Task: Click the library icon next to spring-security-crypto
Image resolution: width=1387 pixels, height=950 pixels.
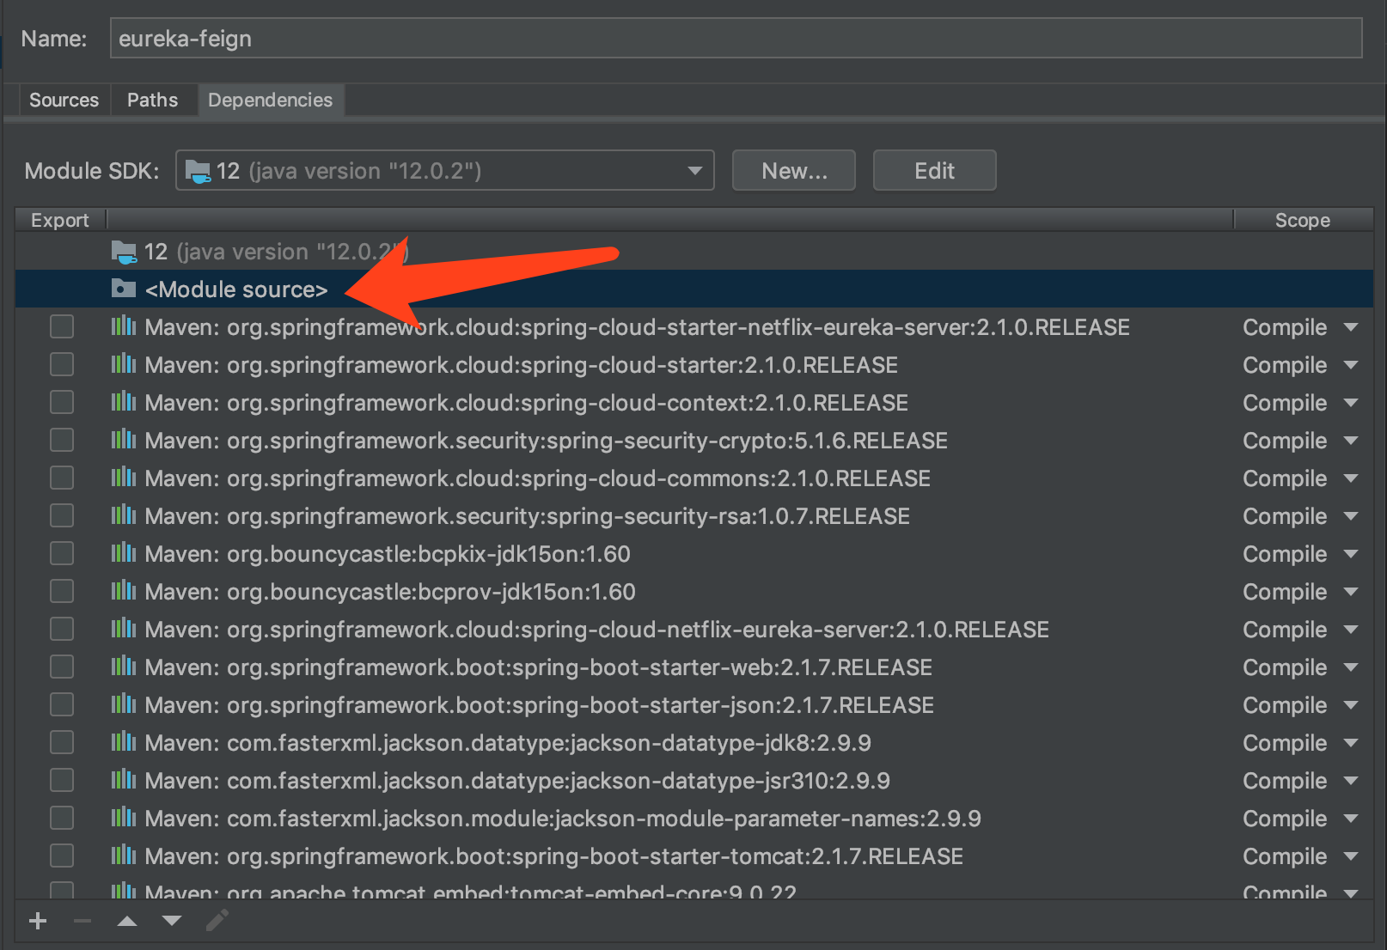Action: click(x=123, y=440)
